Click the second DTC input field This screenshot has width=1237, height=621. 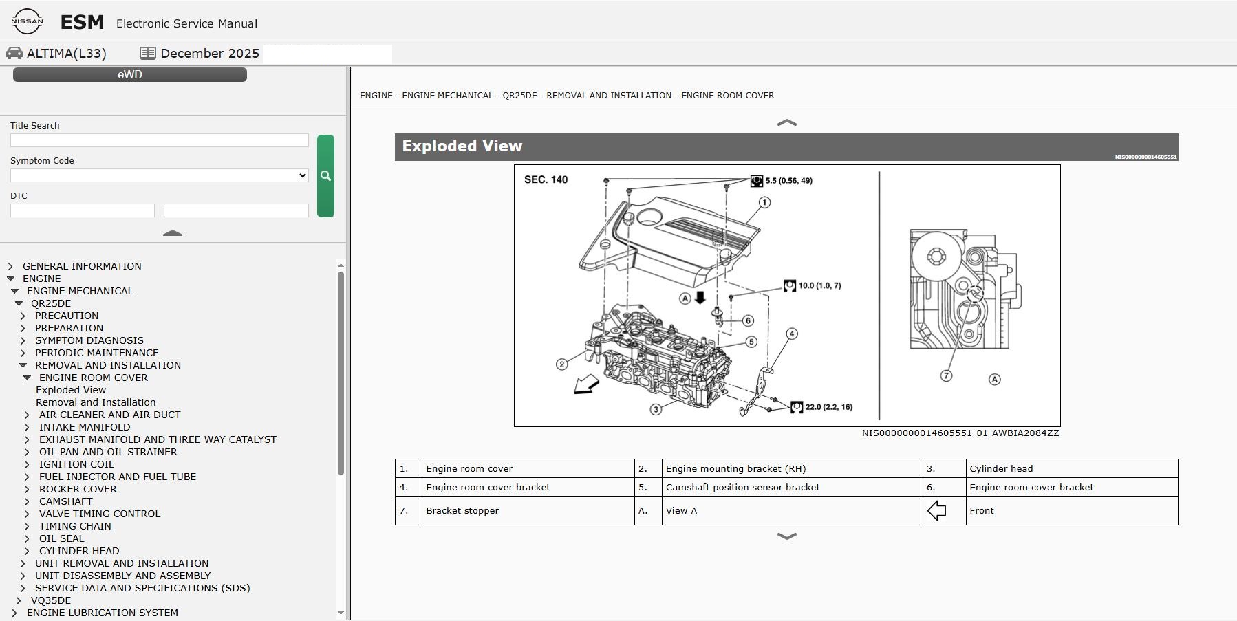click(236, 210)
